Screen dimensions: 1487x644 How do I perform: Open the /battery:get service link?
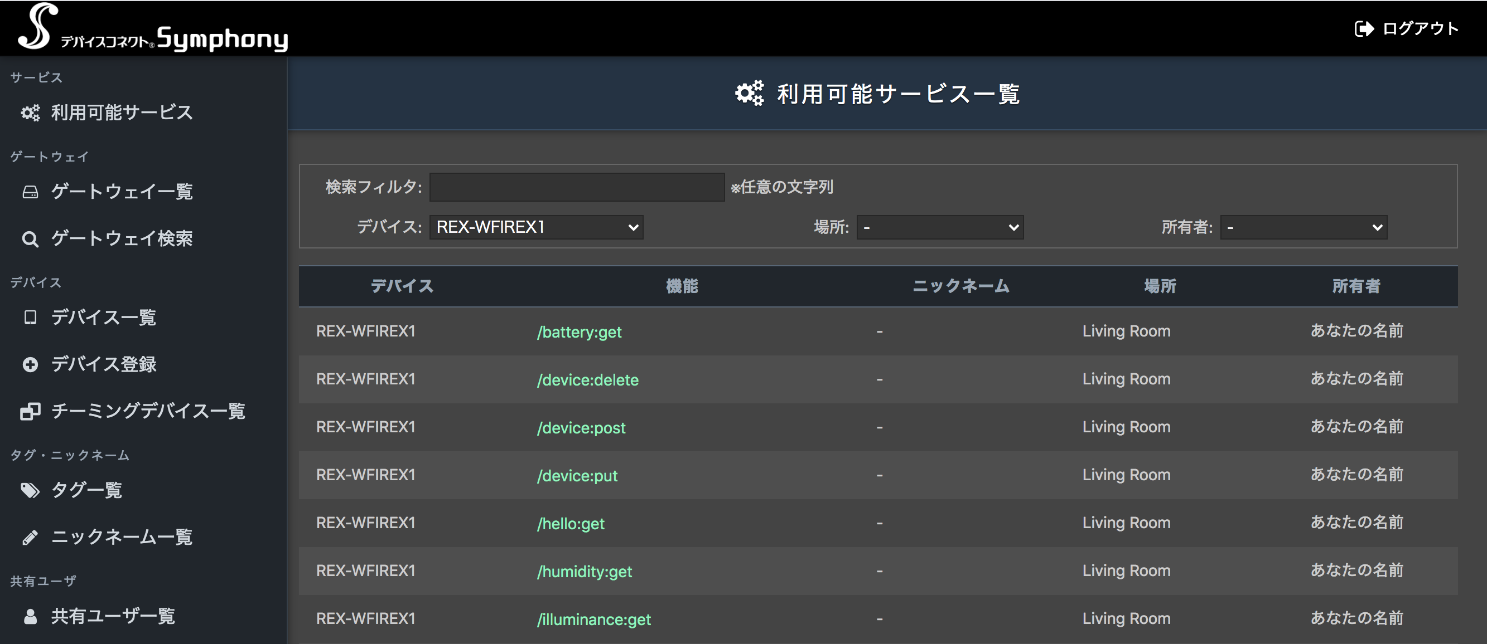click(x=579, y=332)
